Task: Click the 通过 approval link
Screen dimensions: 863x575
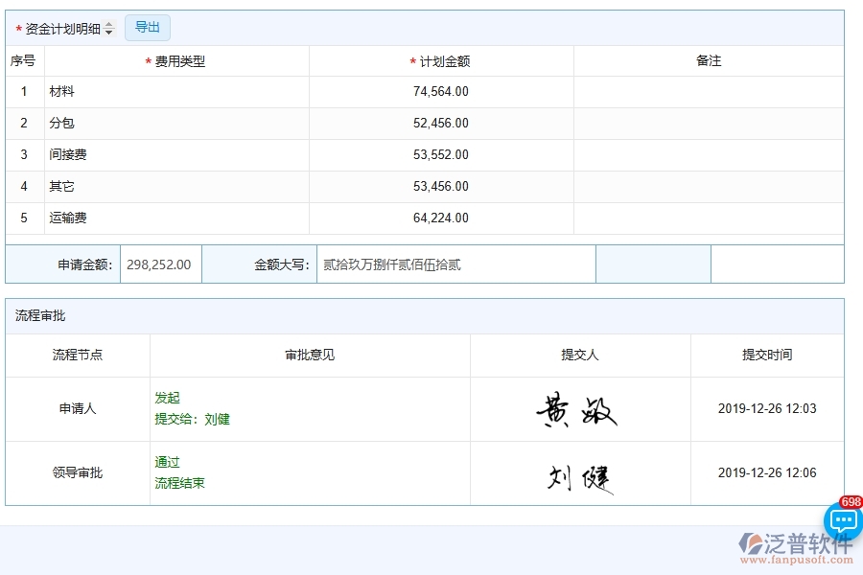Action: point(166,462)
